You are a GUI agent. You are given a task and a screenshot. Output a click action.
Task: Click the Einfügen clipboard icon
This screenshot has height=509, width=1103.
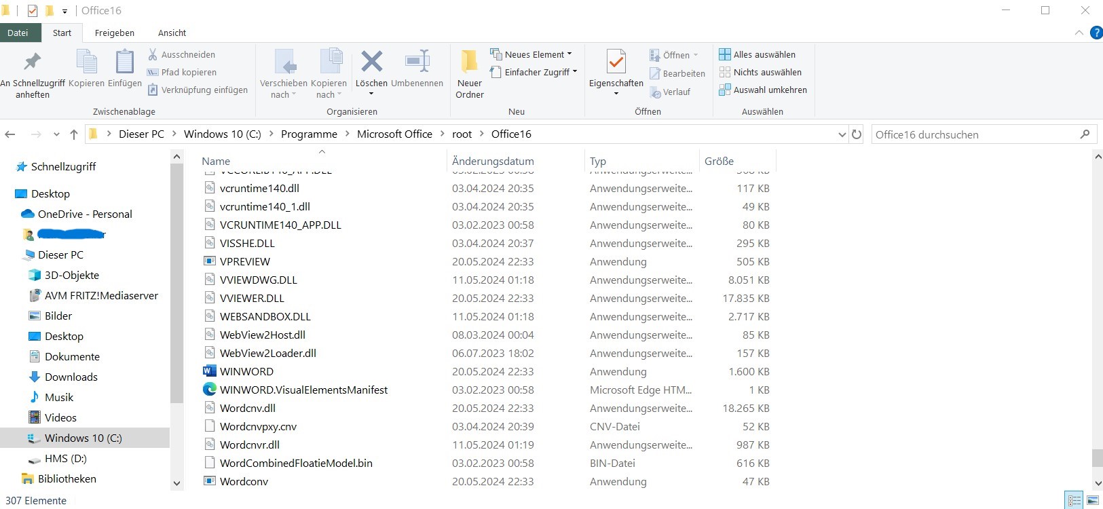(x=125, y=62)
